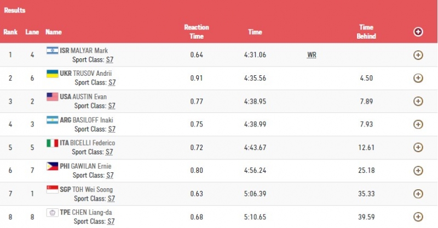Screen dimensions: 438x228
Task: Open S7 sport class link for MALYAR Mark
Action: pos(109,60)
